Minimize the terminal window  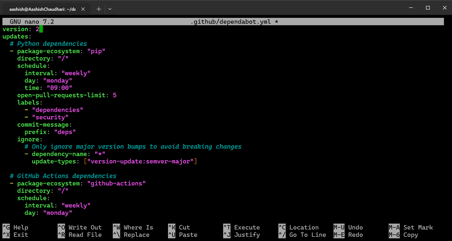pos(411,8)
